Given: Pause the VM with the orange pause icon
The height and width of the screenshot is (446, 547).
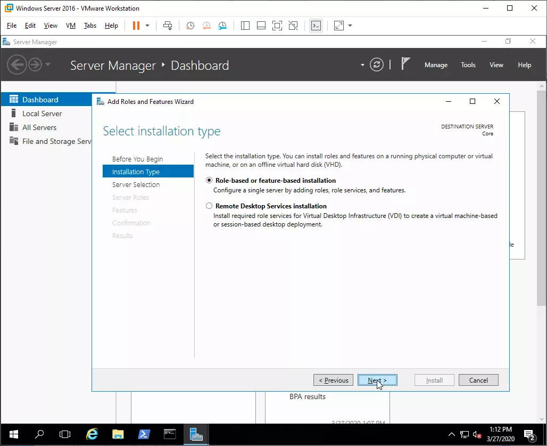Looking at the screenshot, I should 136,26.
